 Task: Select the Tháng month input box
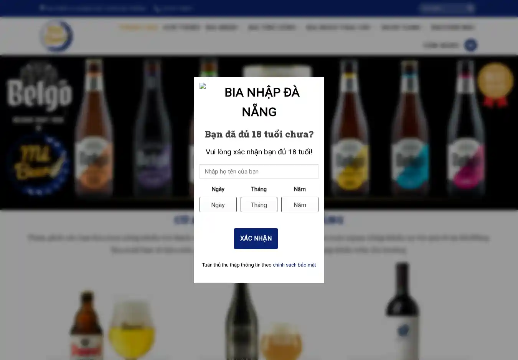point(259,205)
